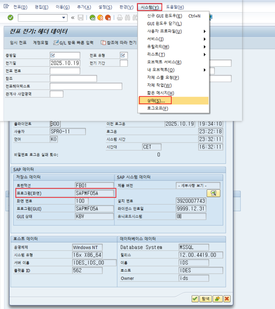Open the 전표(D) menu
275x309 pixels.
[x=20, y=7]
